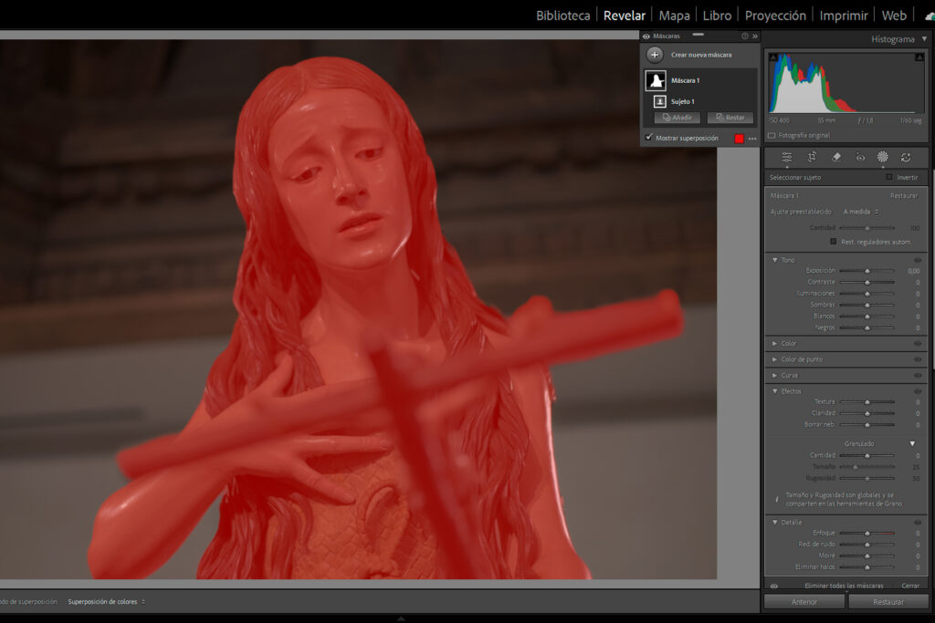
Task: Open Ajuste preestablecido A medida dropdown
Action: [860, 212]
